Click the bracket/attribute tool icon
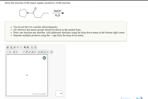148x99 pixels. coord(51,52)
